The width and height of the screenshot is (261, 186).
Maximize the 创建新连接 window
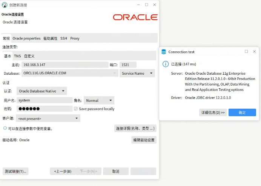click(146, 5)
